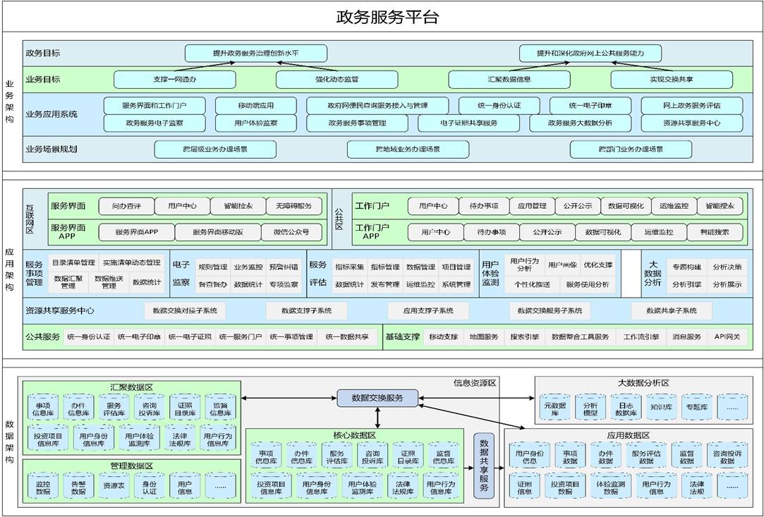Select the 分析模型 cylinder in 大数据分析区
Image resolution: width=764 pixels, height=517 pixels.
590,408
